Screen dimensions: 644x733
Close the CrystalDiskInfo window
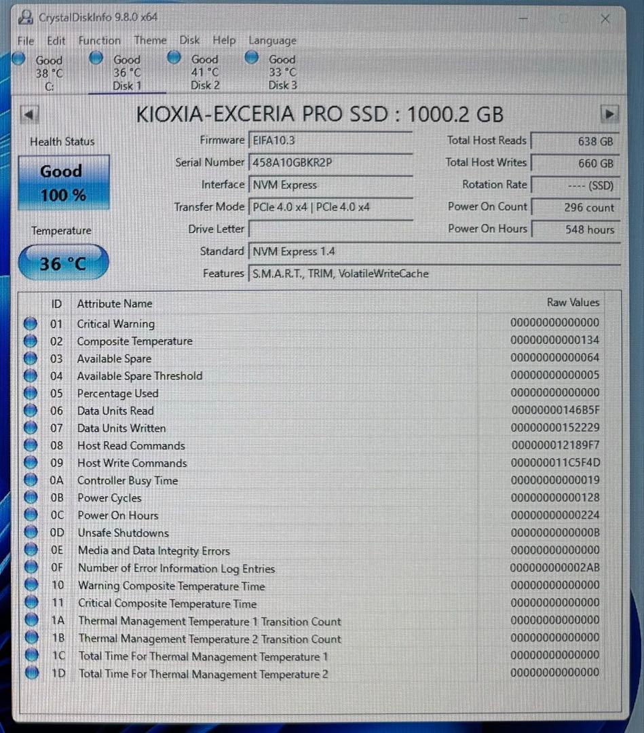pyautogui.click(x=605, y=19)
